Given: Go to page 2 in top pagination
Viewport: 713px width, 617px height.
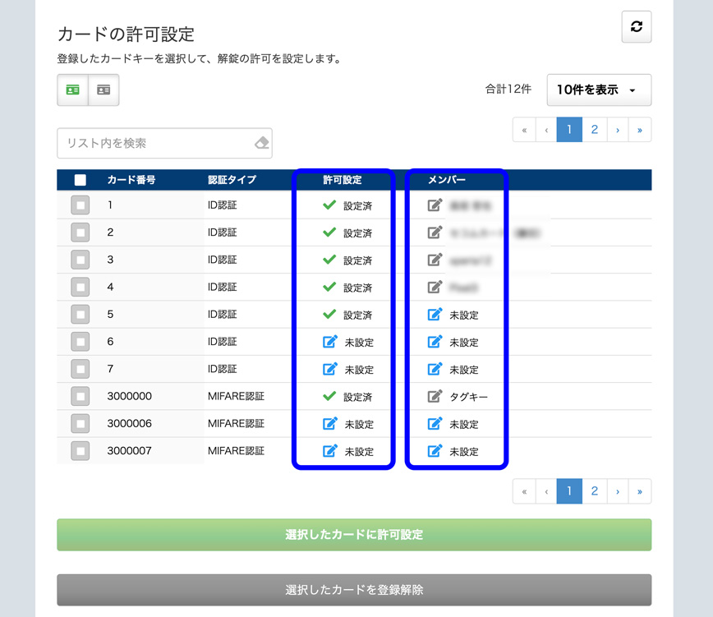Looking at the screenshot, I should 594,130.
